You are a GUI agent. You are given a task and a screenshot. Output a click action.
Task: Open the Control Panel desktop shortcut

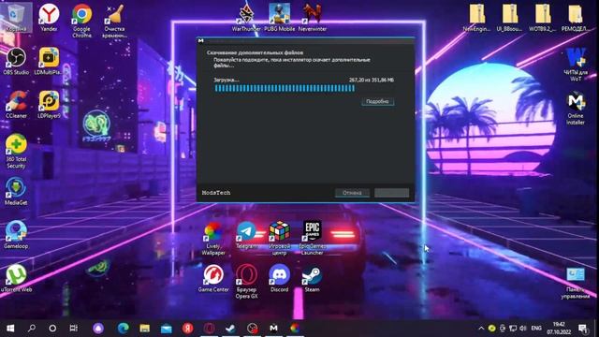coord(576,283)
